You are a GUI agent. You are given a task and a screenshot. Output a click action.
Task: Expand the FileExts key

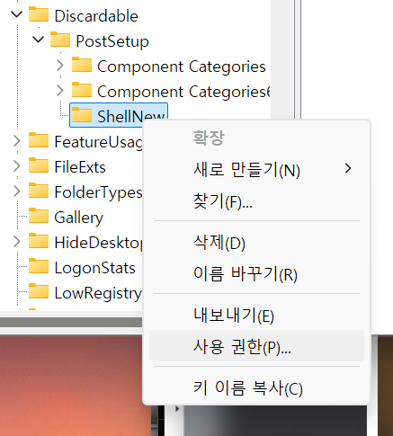(x=17, y=166)
